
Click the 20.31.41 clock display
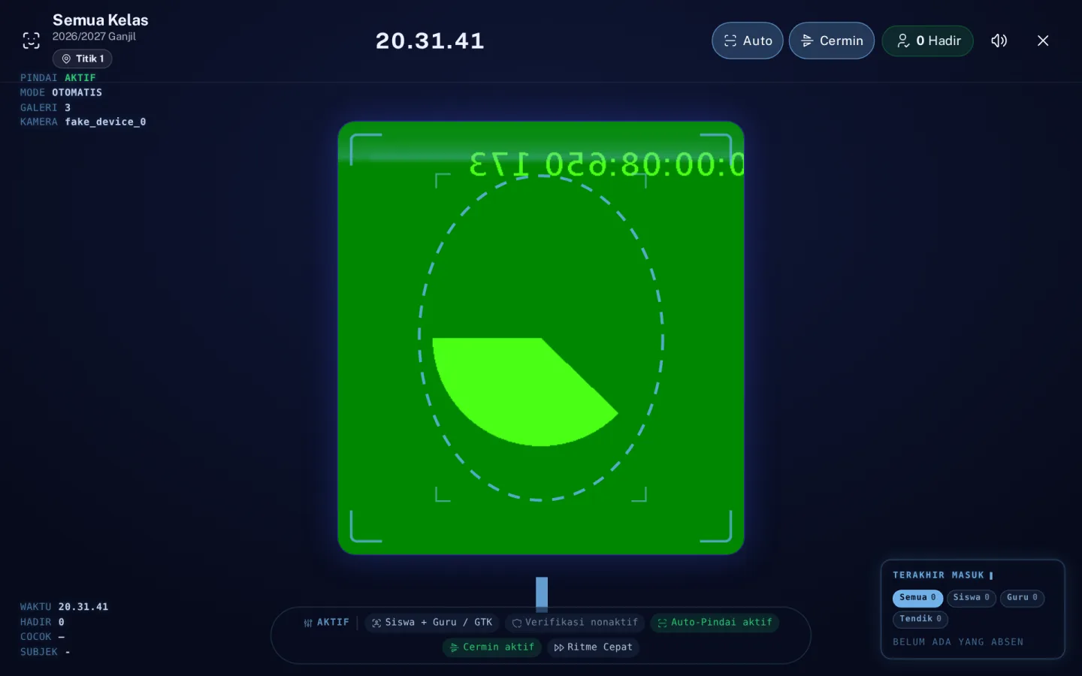pyautogui.click(x=430, y=41)
